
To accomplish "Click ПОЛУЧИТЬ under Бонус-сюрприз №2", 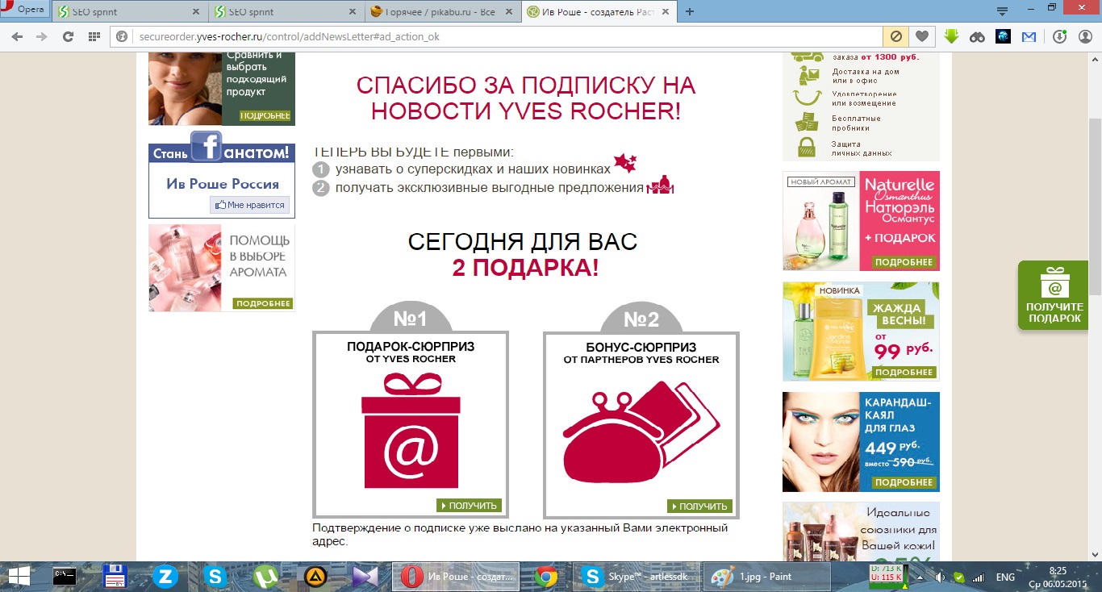I will click(x=699, y=507).
